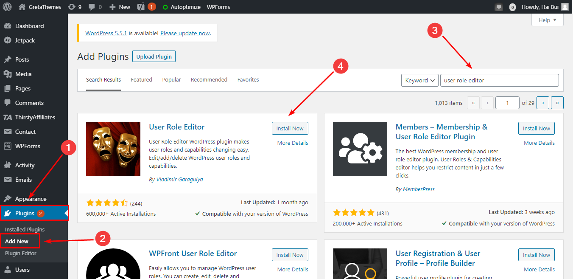Click the 1,013 items count text

(449, 103)
